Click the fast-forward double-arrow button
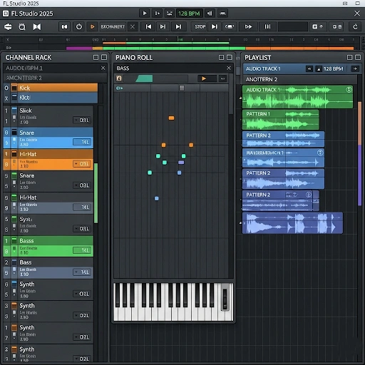The image size is (365, 365). pos(248,26)
